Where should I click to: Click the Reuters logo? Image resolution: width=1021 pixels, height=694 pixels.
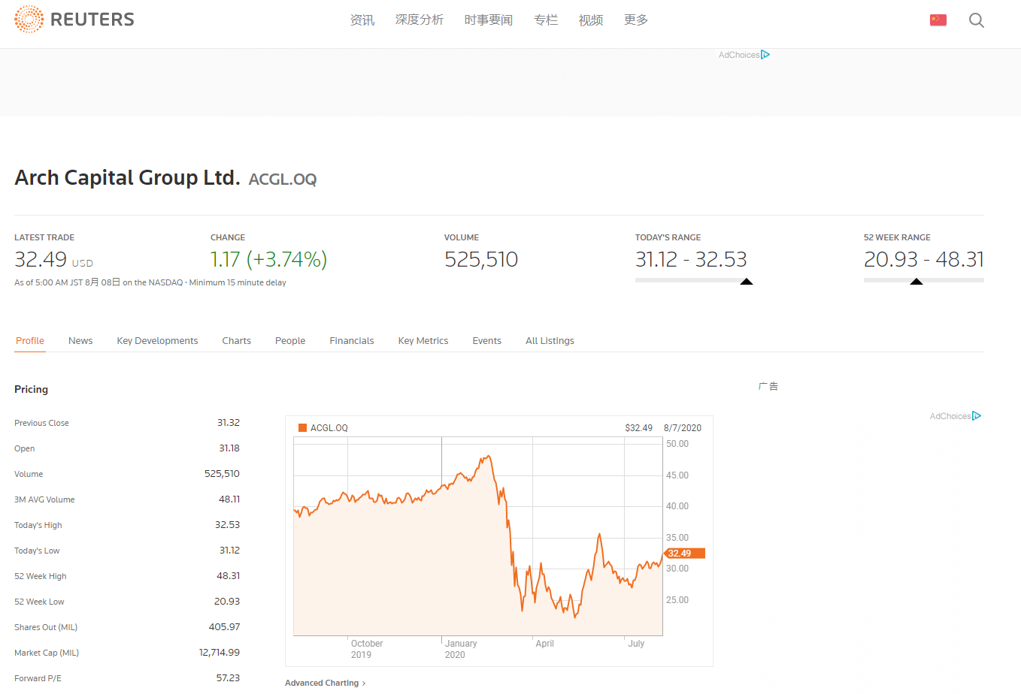(x=74, y=20)
